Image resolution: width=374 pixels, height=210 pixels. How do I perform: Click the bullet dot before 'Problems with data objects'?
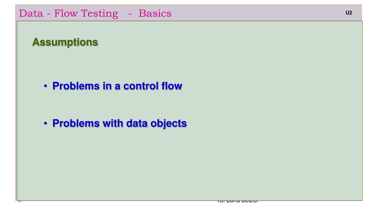46,123
